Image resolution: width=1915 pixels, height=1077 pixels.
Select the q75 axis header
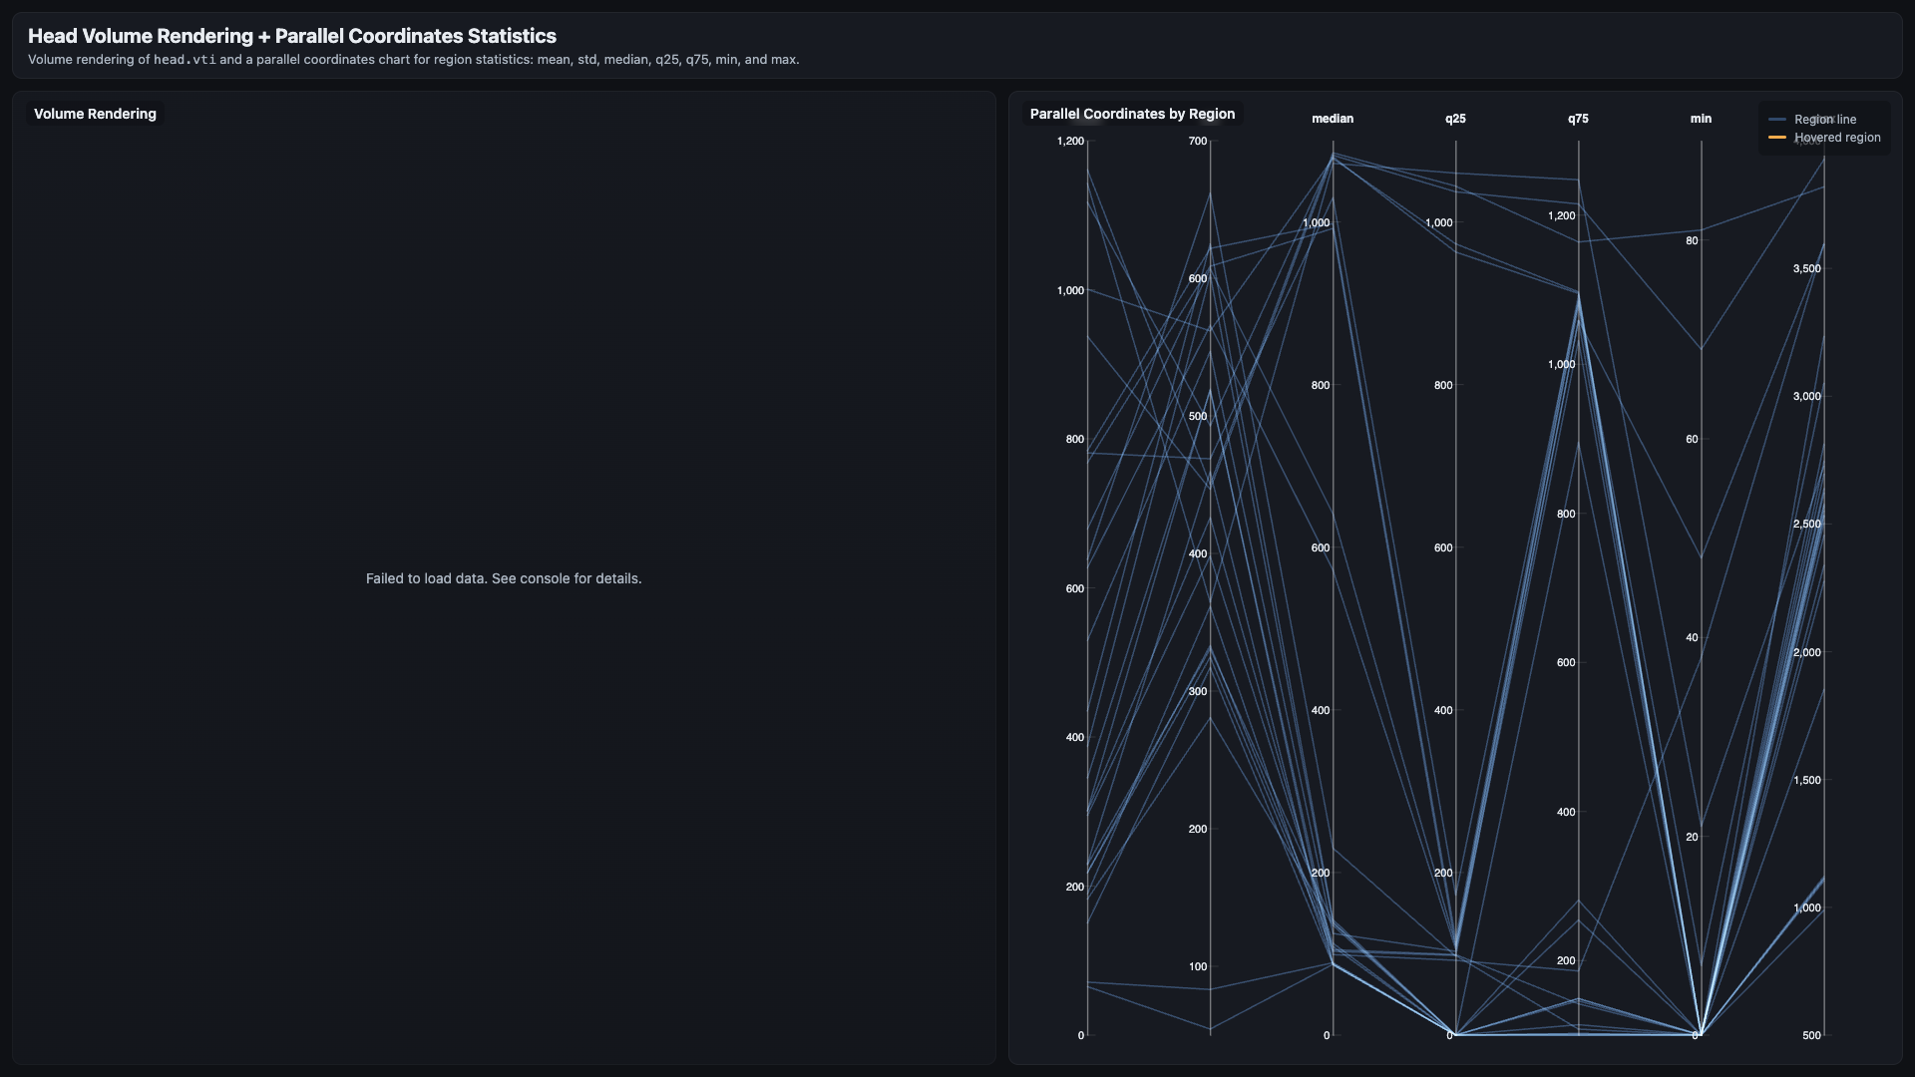(1578, 119)
